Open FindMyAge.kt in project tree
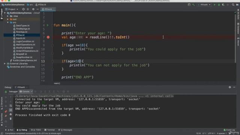This screenshot has width=240, height=135. pos(23,29)
